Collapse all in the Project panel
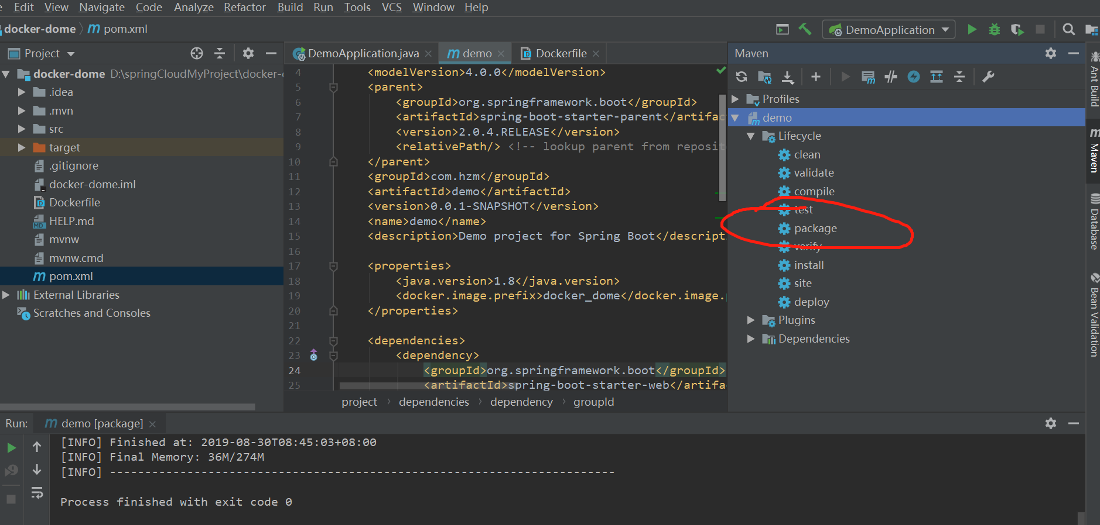Image resolution: width=1100 pixels, height=525 pixels. [x=220, y=53]
